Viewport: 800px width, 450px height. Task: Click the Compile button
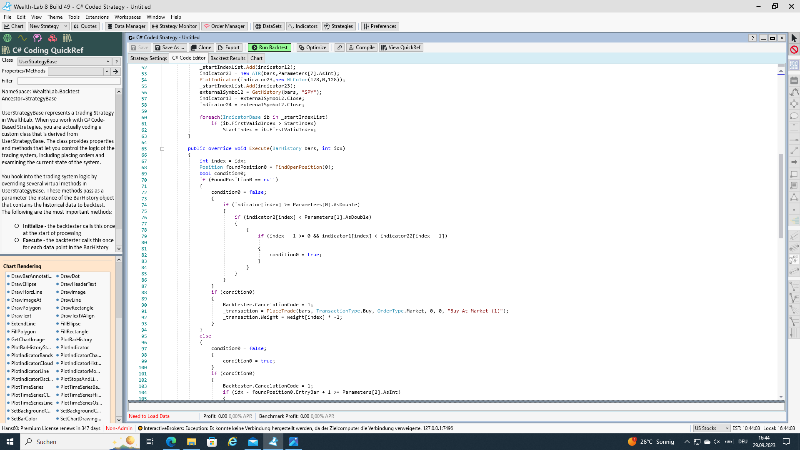[x=361, y=47]
